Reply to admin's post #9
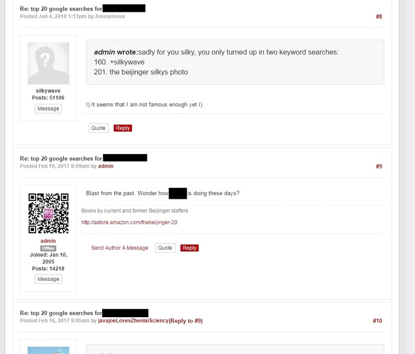Image resolution: width=415 pixels, height=354 pixels. [189, 248]
